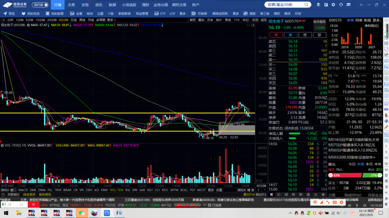Switch to MACD indicator tab
The height and width of the screenshot is (218, 389).
click(23, 190)
